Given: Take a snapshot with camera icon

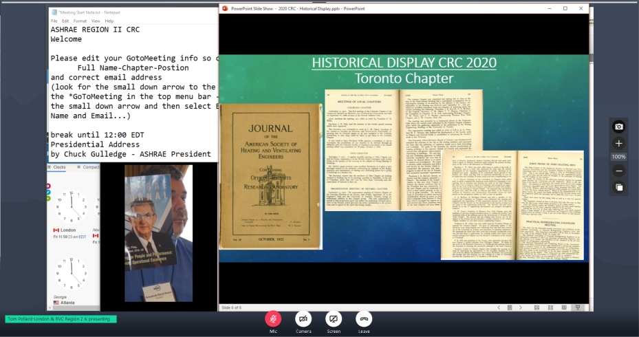Looking at the screenshot, I should 618,127.
